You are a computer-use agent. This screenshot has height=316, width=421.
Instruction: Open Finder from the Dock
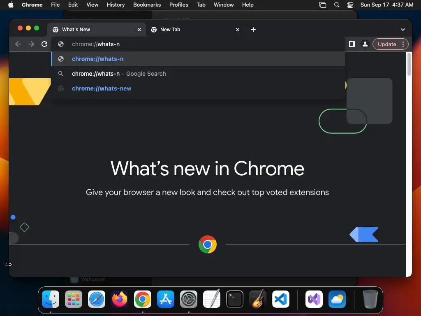click(51, 299)
